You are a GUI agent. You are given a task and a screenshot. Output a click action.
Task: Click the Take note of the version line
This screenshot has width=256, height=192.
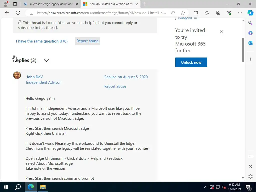coord(45,168)
